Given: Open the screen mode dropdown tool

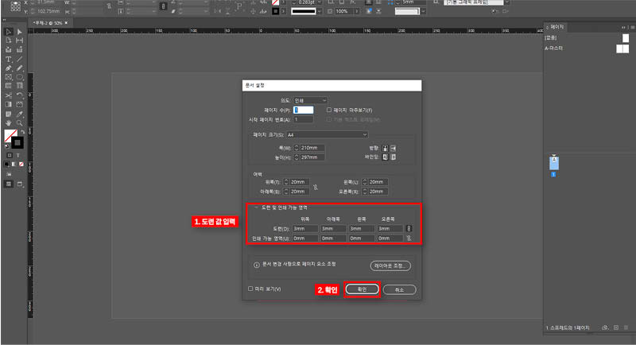Looking at the screenshot, I should click(19, 184).
